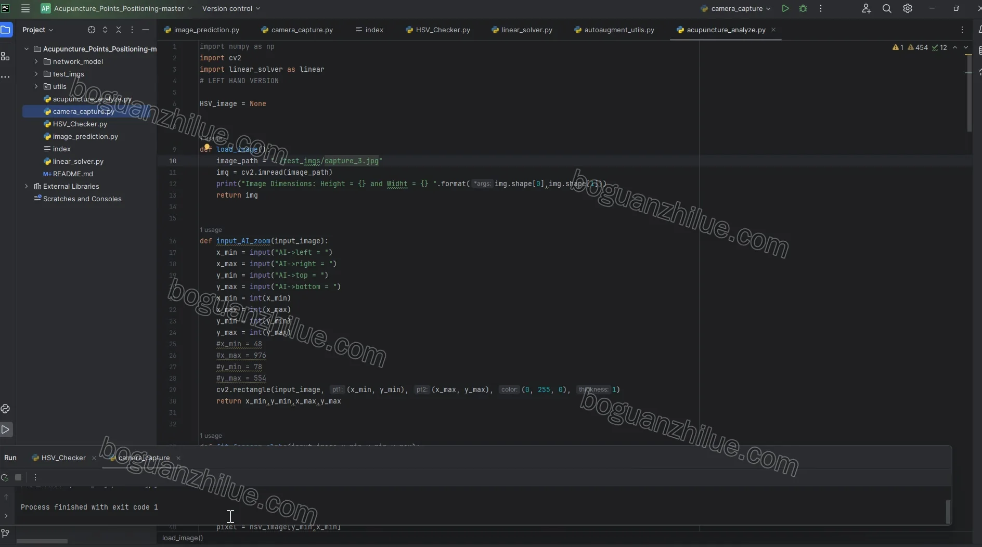
Task: Open Version control dropdown
Action: tap(231, 8)
